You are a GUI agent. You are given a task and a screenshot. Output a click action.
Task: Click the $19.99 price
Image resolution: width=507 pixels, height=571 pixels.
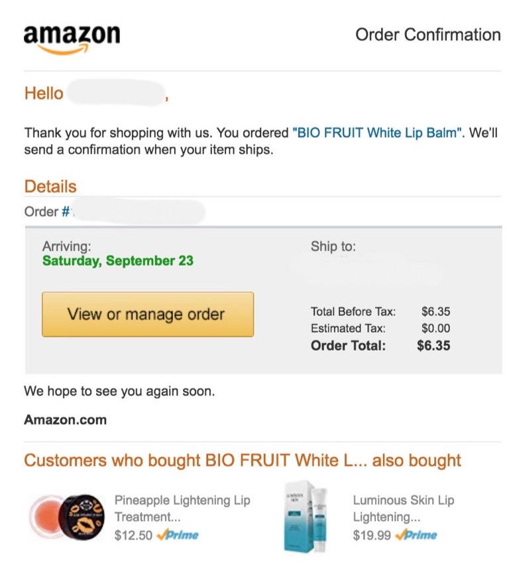point(371,535)
